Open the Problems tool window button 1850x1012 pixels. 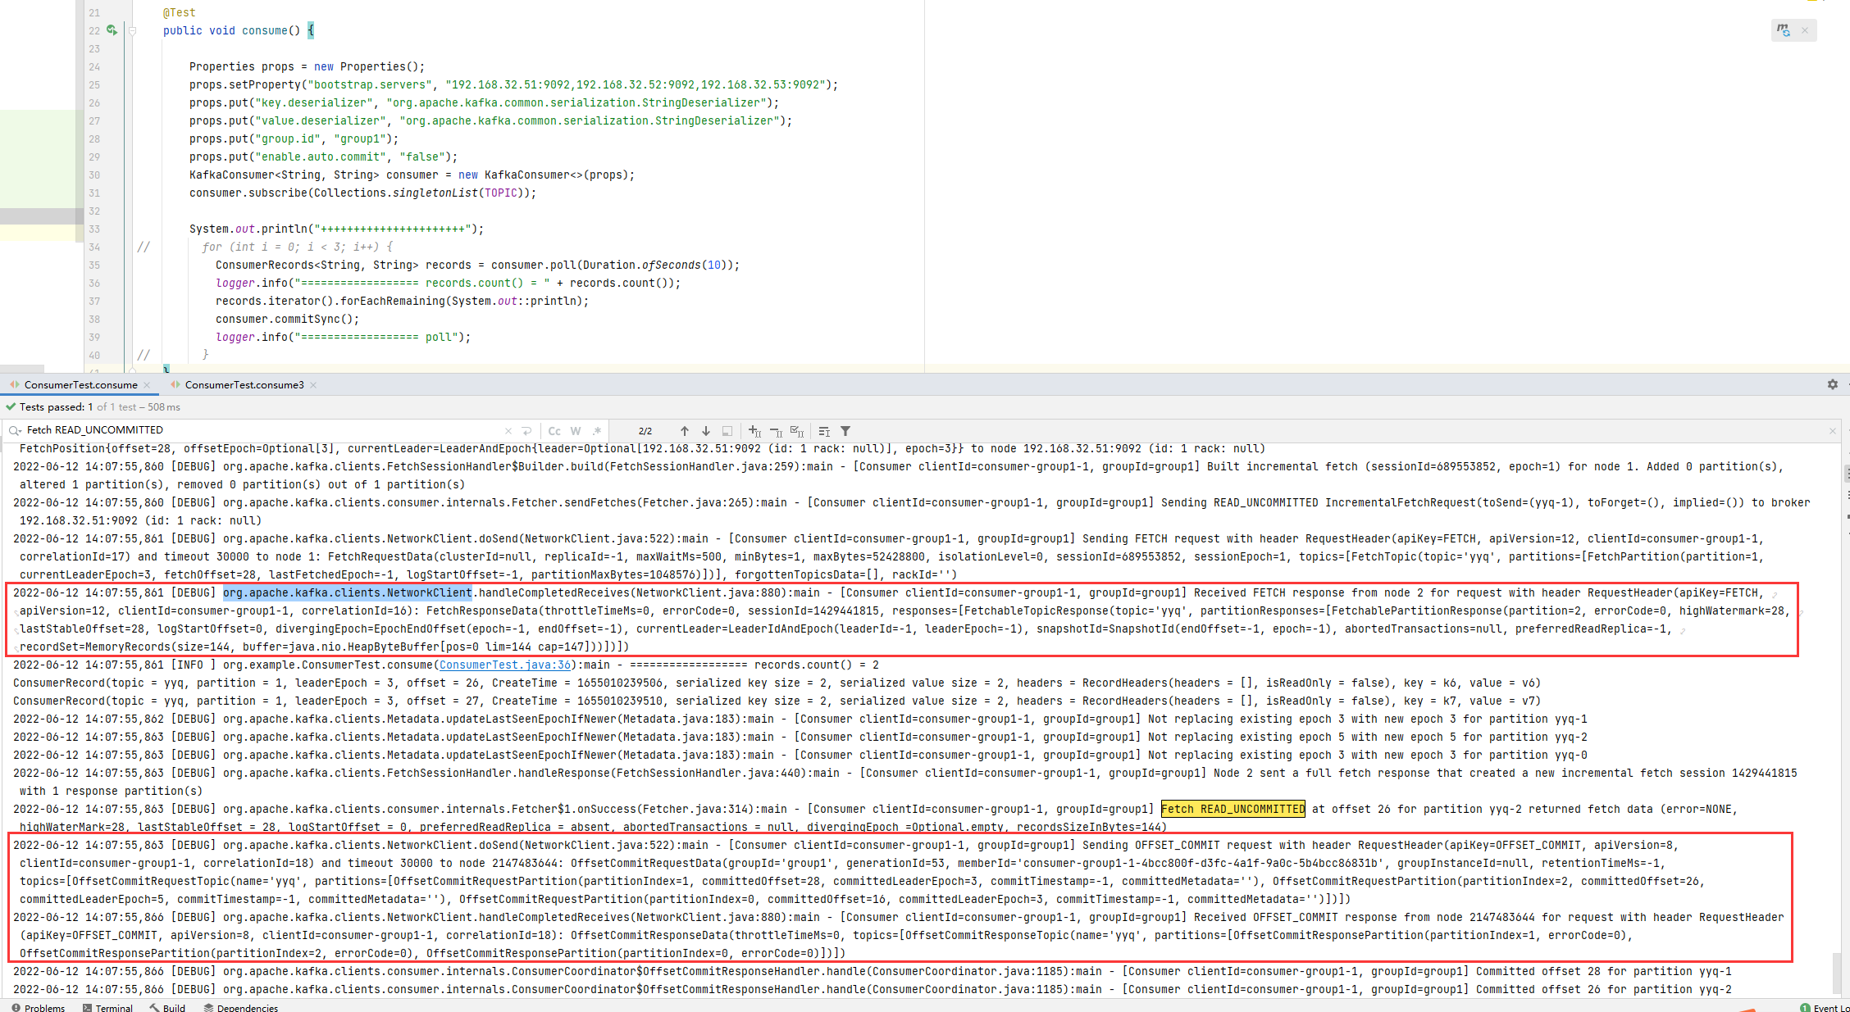pyautogui.click(x=39, y=1007)
